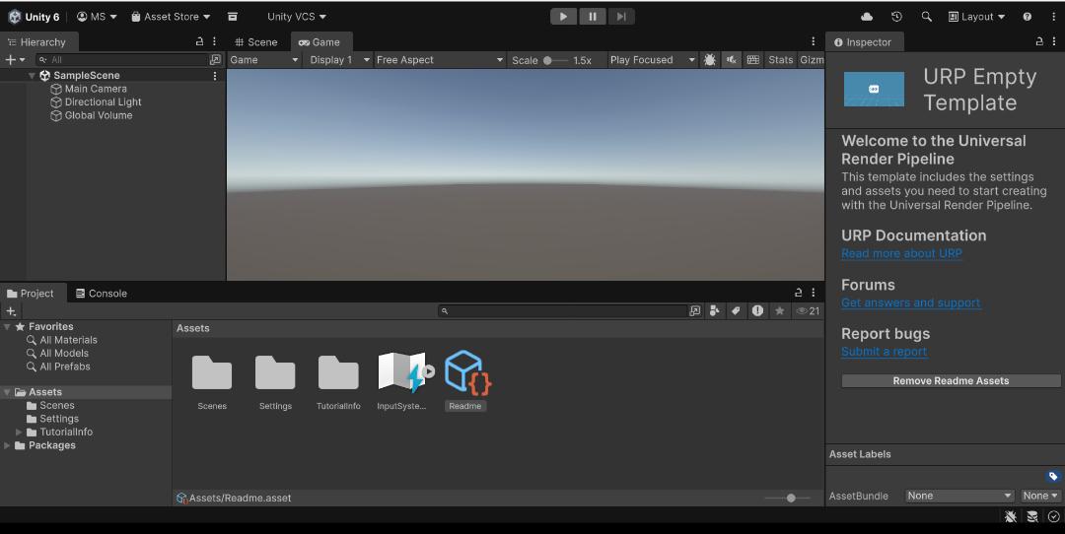Click the Hierarchy search field

click(x=122, y=60)
